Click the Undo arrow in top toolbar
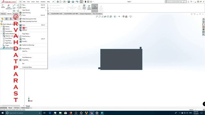 point(77,2)
